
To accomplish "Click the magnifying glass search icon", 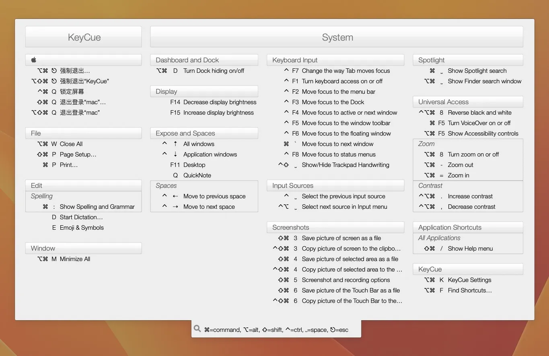I will coord(197,329).
